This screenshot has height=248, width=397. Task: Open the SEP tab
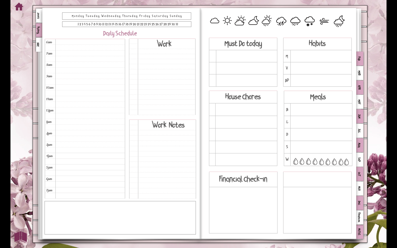(x=360, y=160)
